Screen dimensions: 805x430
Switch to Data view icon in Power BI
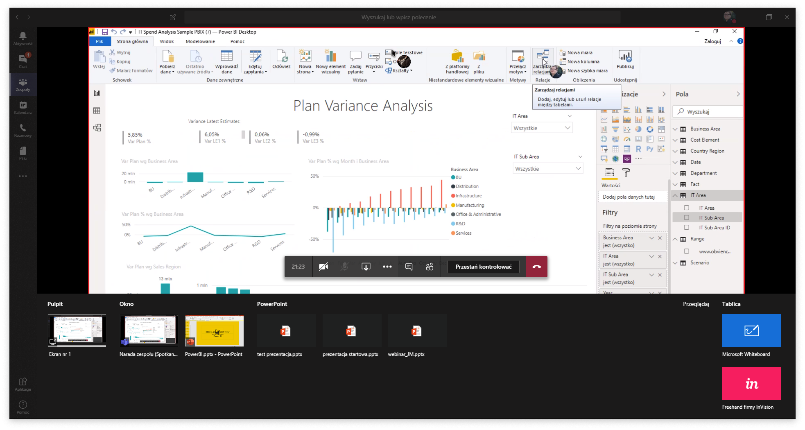pos(97,111)
